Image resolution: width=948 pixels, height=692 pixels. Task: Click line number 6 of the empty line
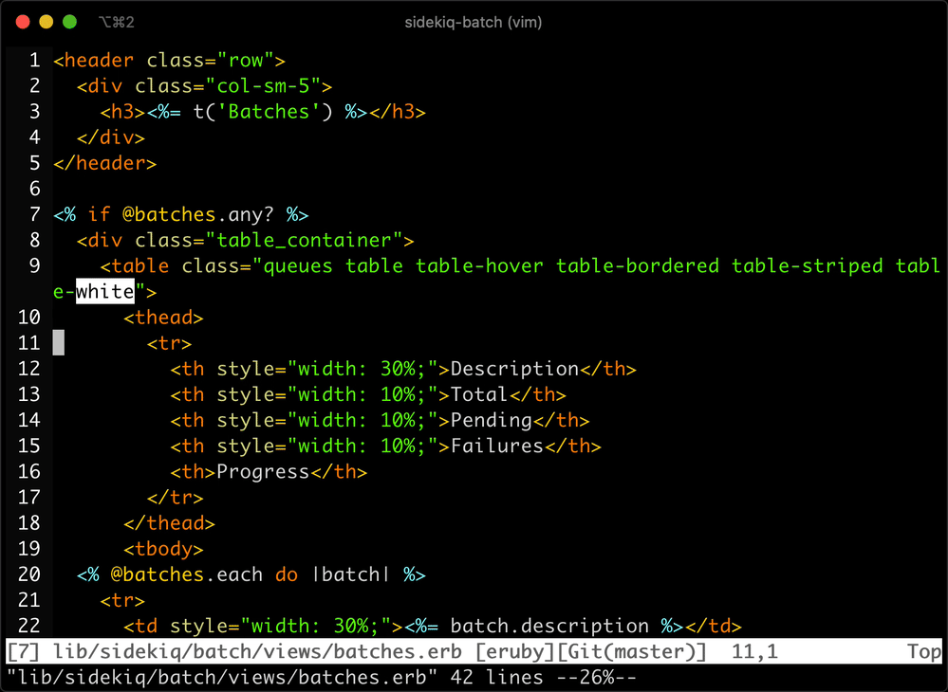click(34, 189)
